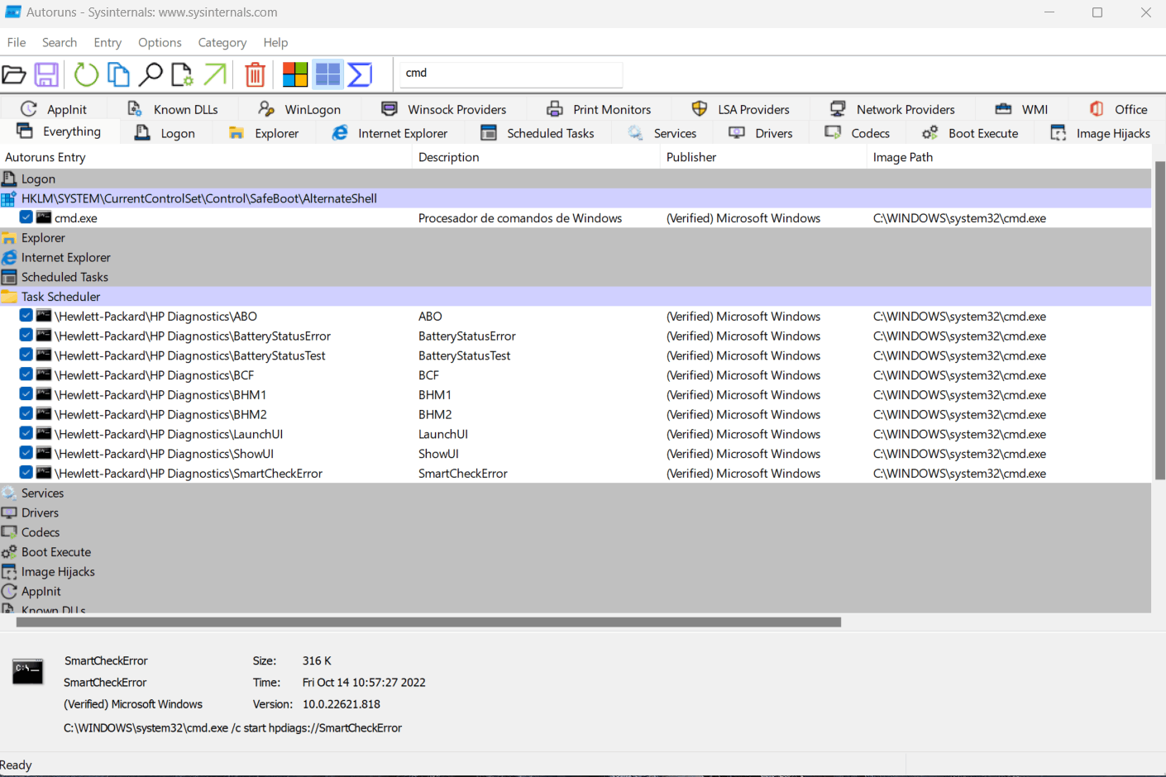The width and height of the screenshot is (1166, 777).
Task: Click the vertical scrollbar thumb
Action: pyautogui.click(x=1159, y=320)
